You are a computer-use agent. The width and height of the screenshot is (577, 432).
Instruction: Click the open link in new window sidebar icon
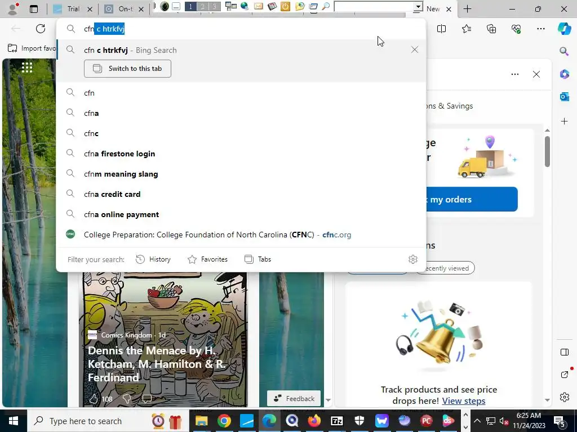point(564,374)
